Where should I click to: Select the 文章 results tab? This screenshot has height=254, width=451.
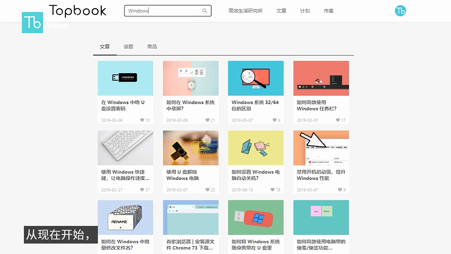click(105, 47)
